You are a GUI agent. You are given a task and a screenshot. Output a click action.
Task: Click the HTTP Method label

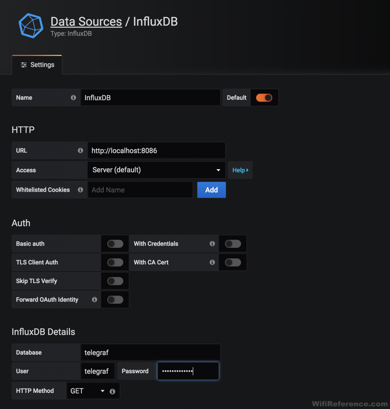(35, 391)
